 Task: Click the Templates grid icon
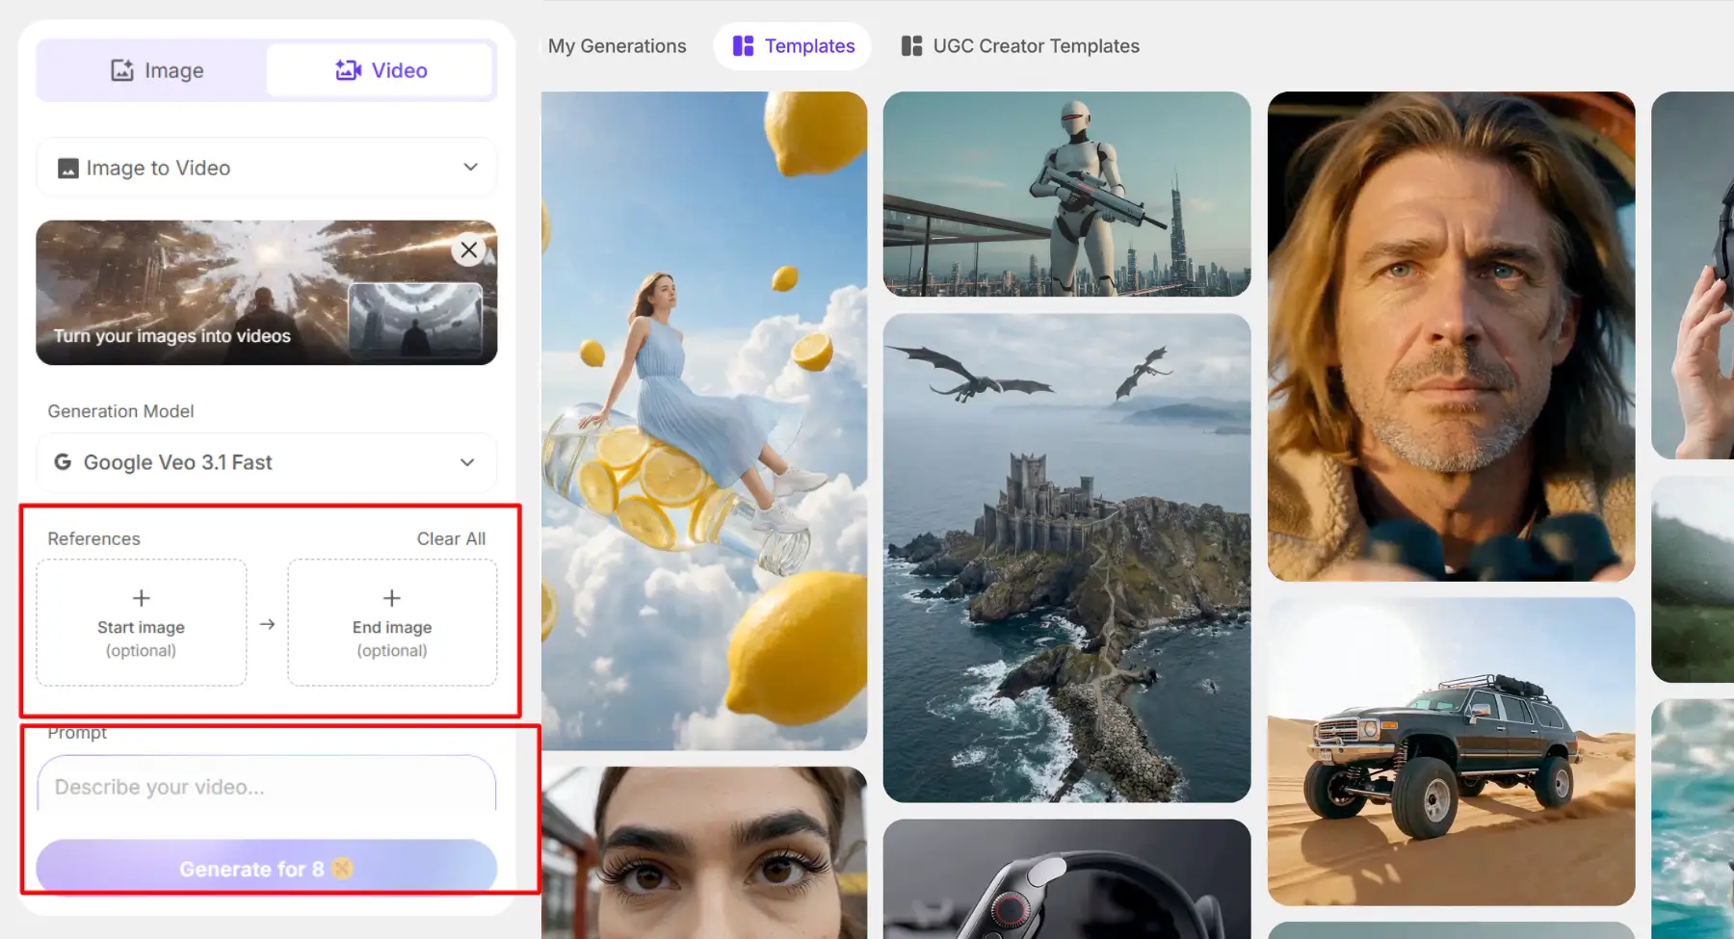(743, 46)
